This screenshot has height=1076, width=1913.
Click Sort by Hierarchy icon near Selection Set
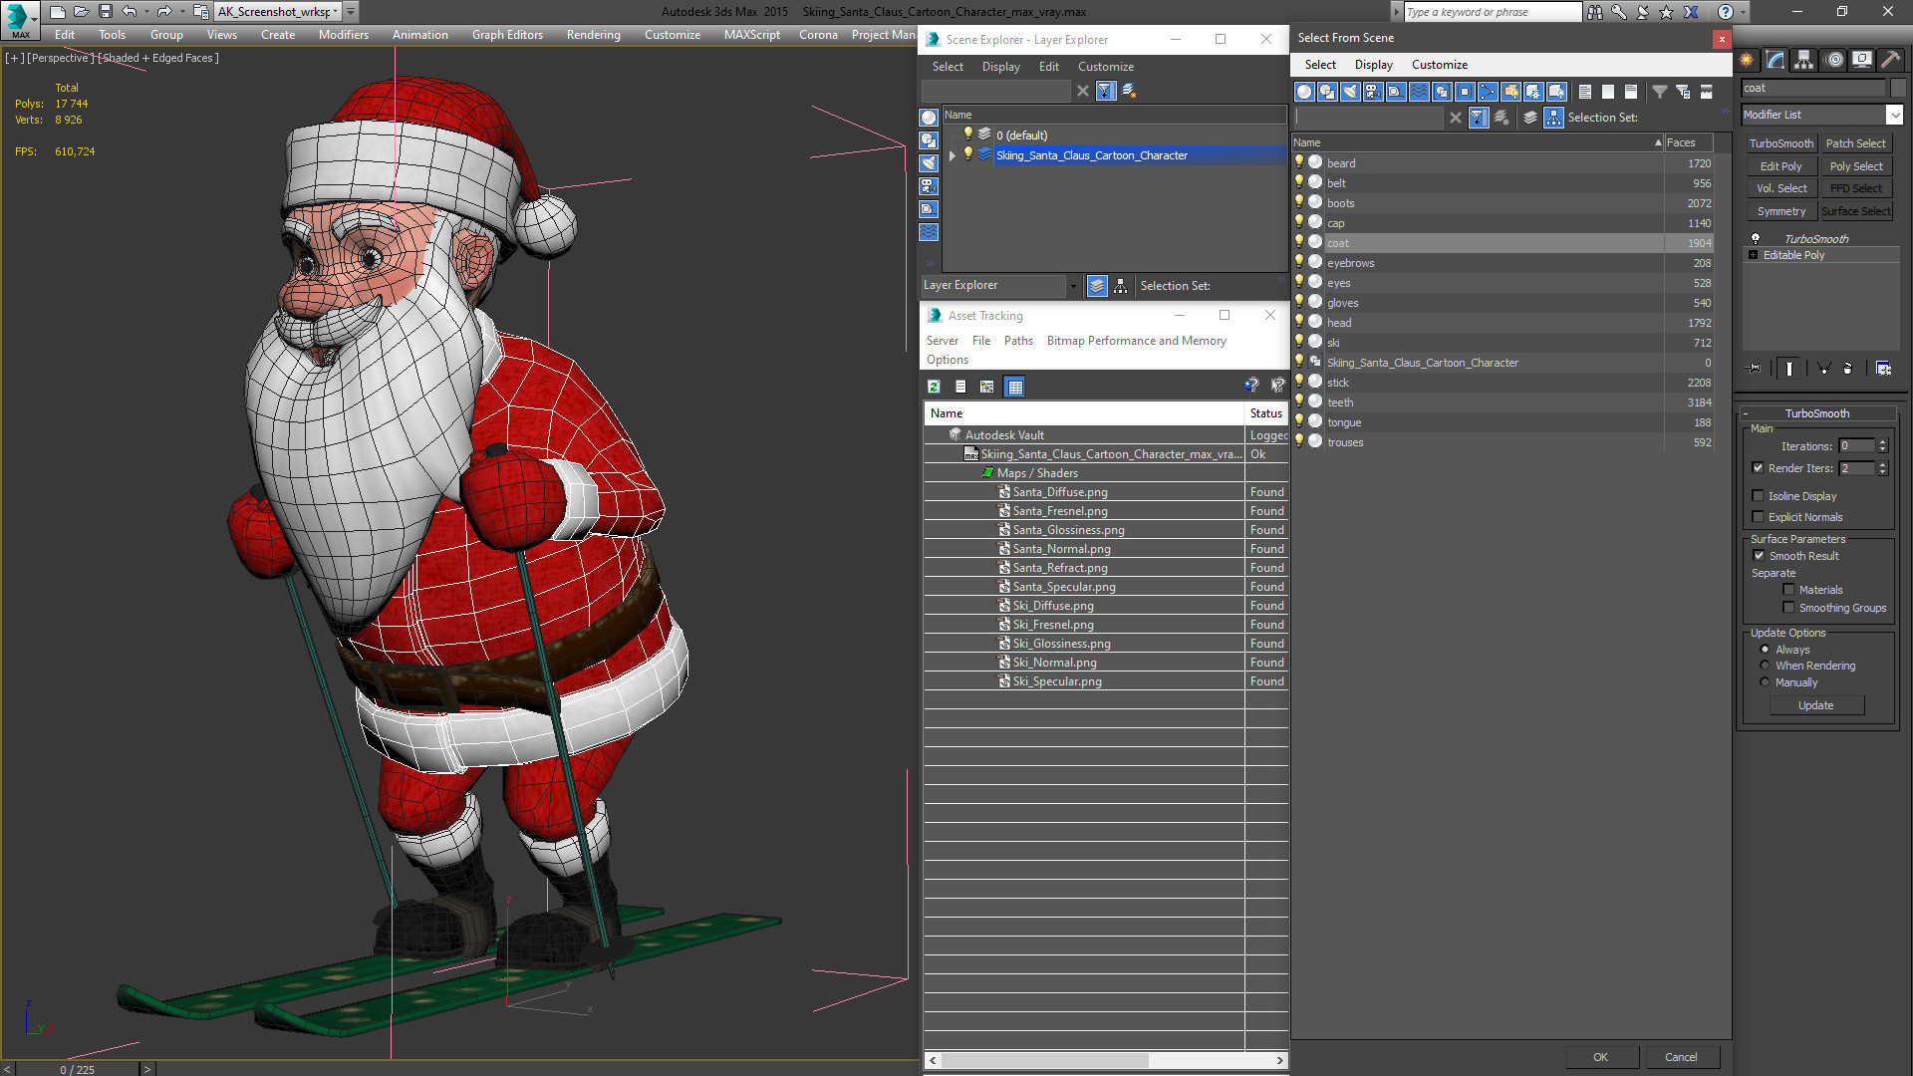[1553, 118]
